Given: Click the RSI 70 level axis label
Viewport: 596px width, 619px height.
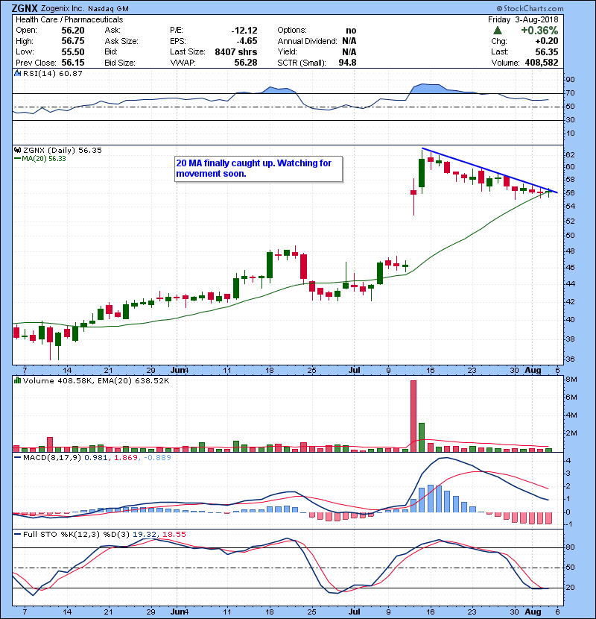Looking at the screenshot, I should (x=571, y=93).
